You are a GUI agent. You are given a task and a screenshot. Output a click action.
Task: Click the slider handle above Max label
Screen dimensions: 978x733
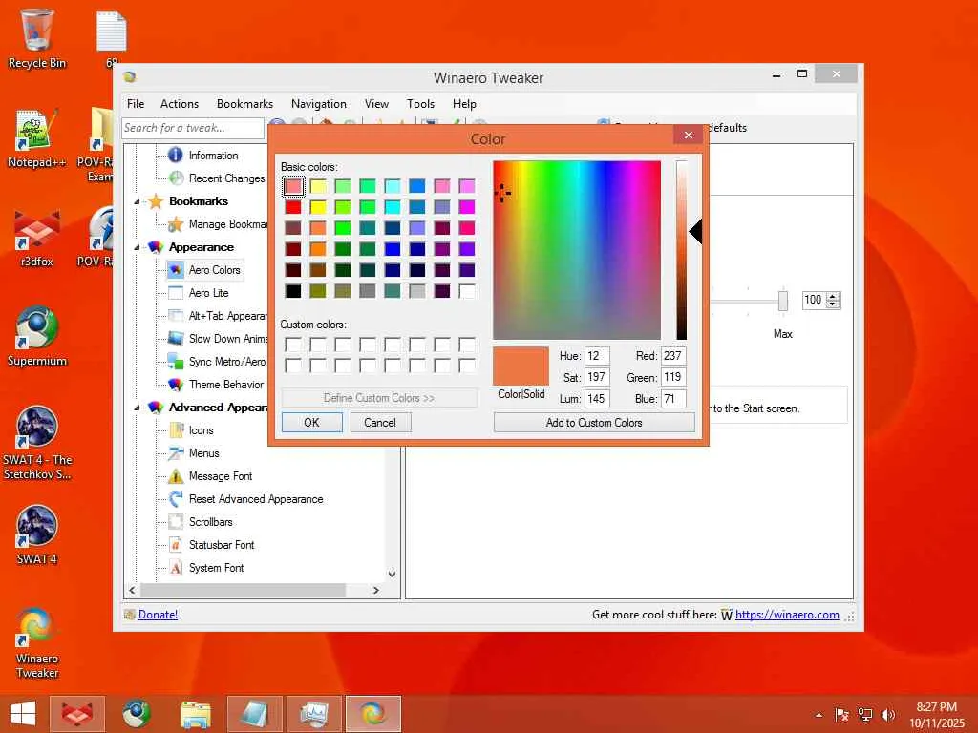[783, 301]
